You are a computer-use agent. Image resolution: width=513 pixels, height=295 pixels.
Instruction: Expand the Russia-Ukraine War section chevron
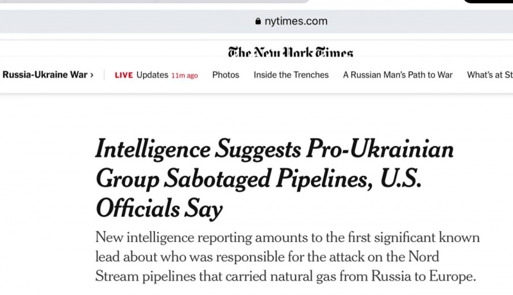[92, 75]
